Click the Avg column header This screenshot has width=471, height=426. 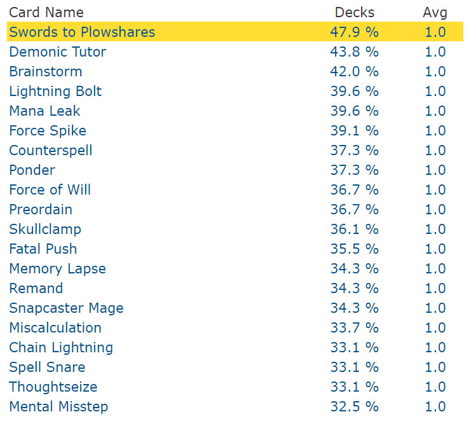pos(435,12)
